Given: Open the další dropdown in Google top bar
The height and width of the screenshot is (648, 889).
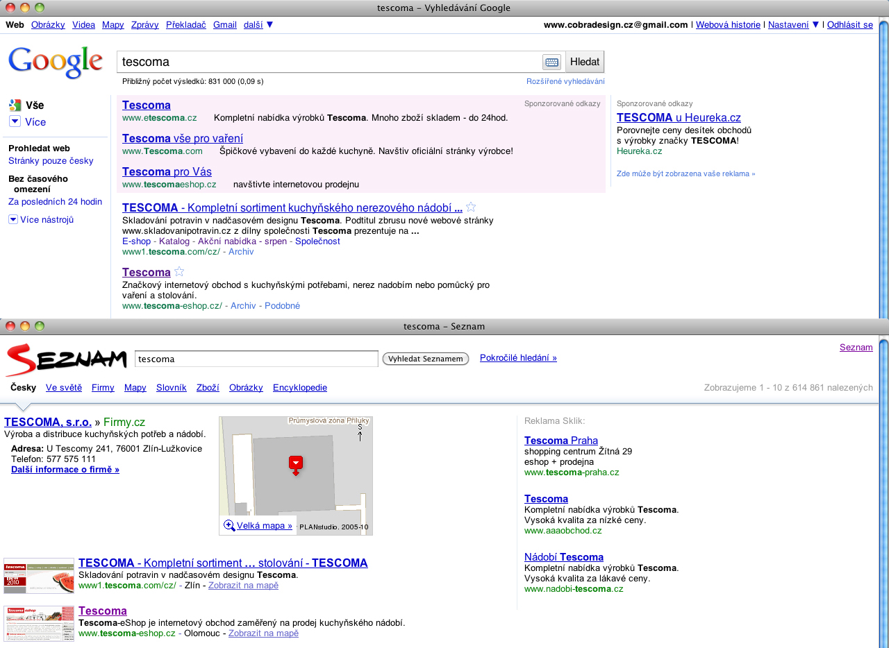Looking at the screenshot, I should click(x=258, y=24).
